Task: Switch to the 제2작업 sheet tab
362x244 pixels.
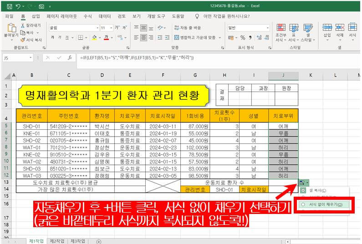Action: point(57,241)
